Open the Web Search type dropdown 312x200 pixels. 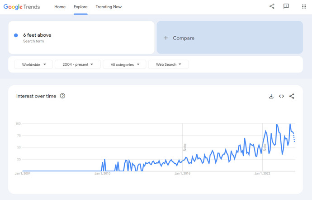coord(168,64)
